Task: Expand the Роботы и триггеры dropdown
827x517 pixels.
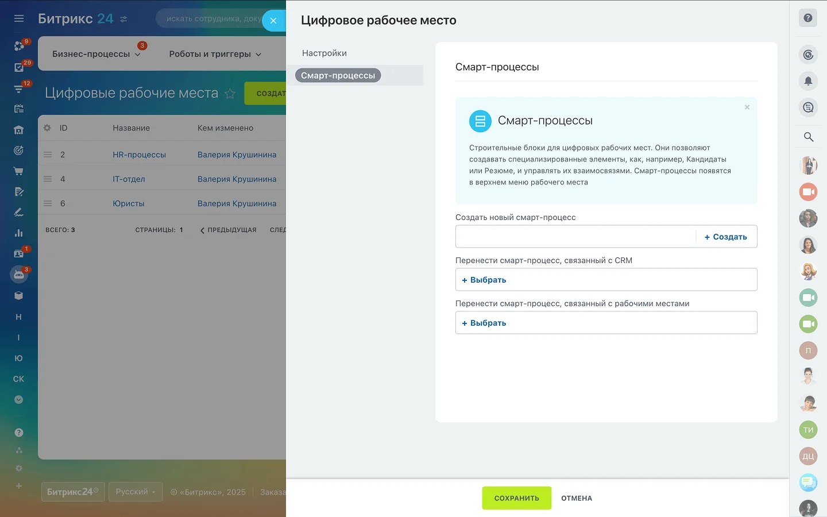Action: click(x=215, y=54)
